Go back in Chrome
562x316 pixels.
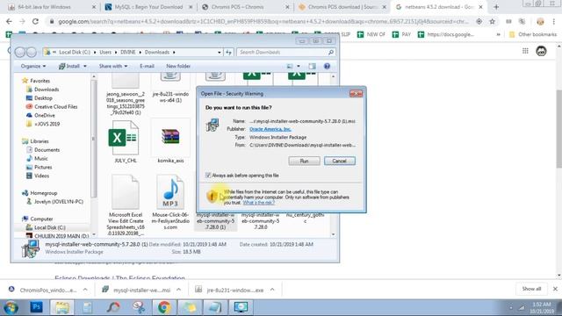(9, 21)
